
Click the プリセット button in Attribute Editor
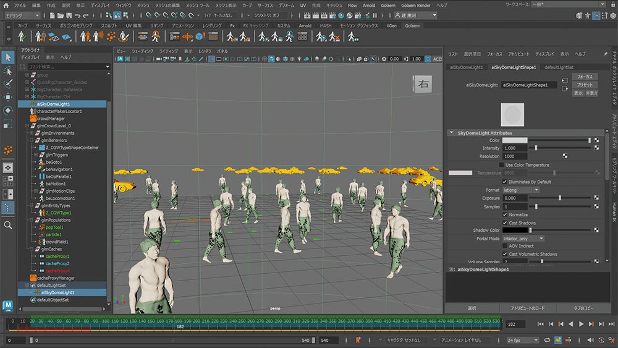coord(585,85)
